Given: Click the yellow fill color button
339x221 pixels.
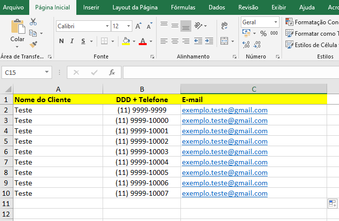Looking at the screenshot, I should click(126, 41).
